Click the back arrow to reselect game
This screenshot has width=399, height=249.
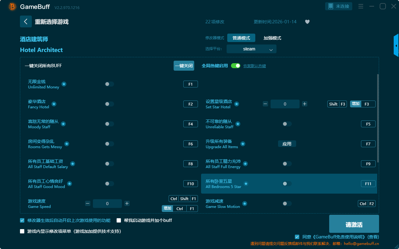point(26,21)
